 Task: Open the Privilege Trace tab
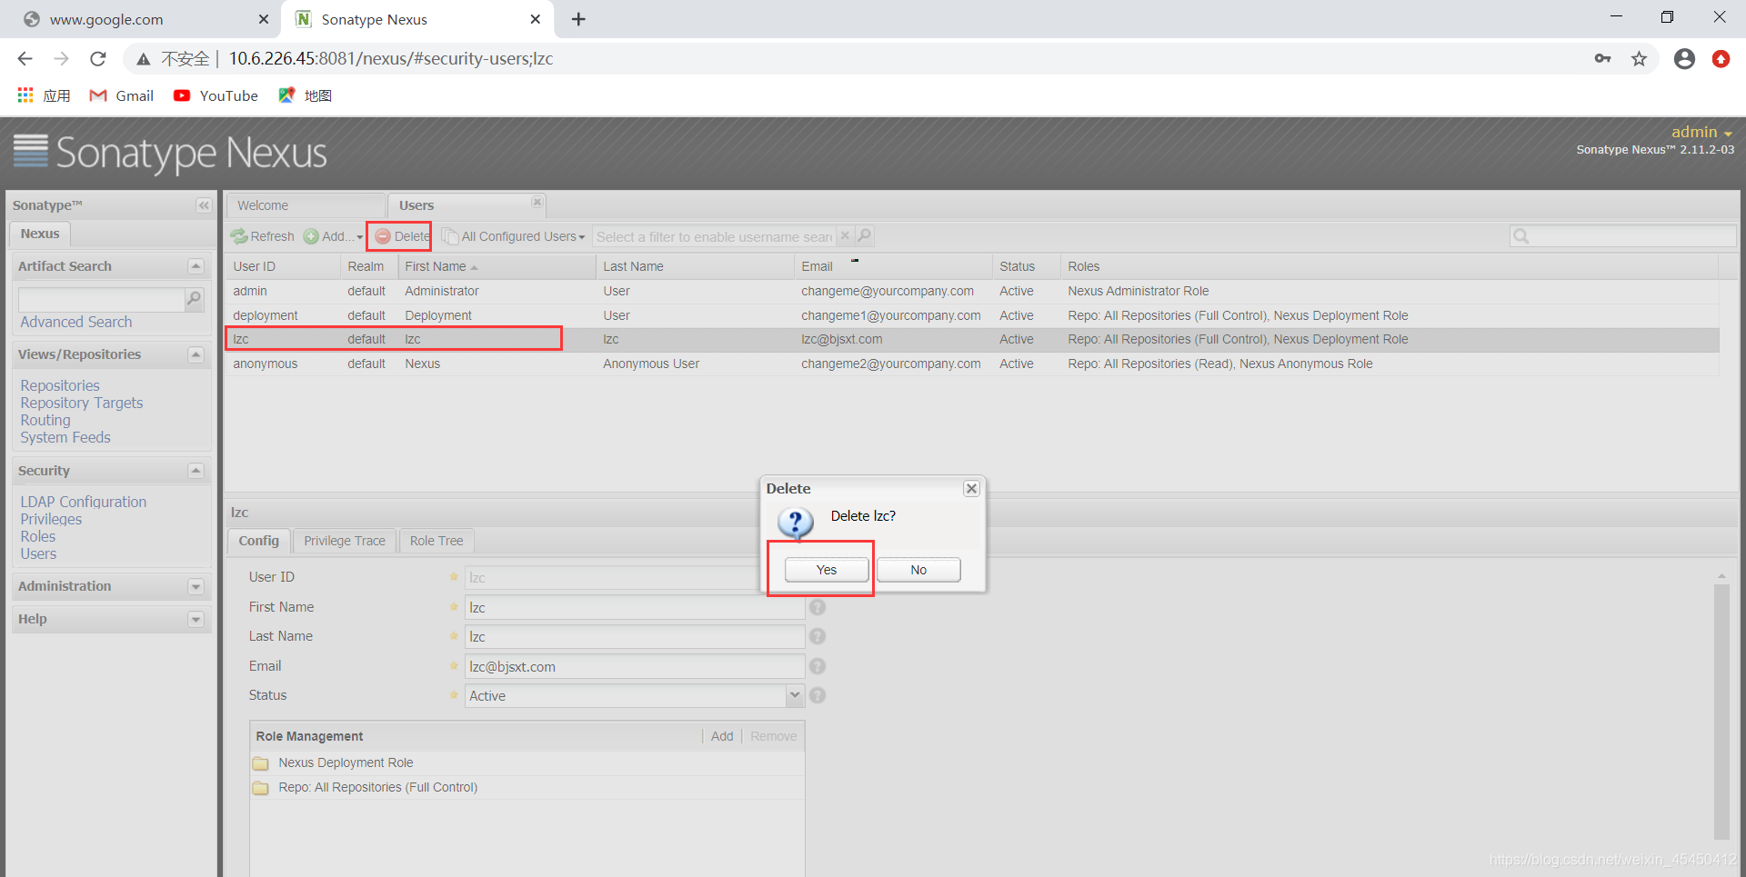click(345, 541)
